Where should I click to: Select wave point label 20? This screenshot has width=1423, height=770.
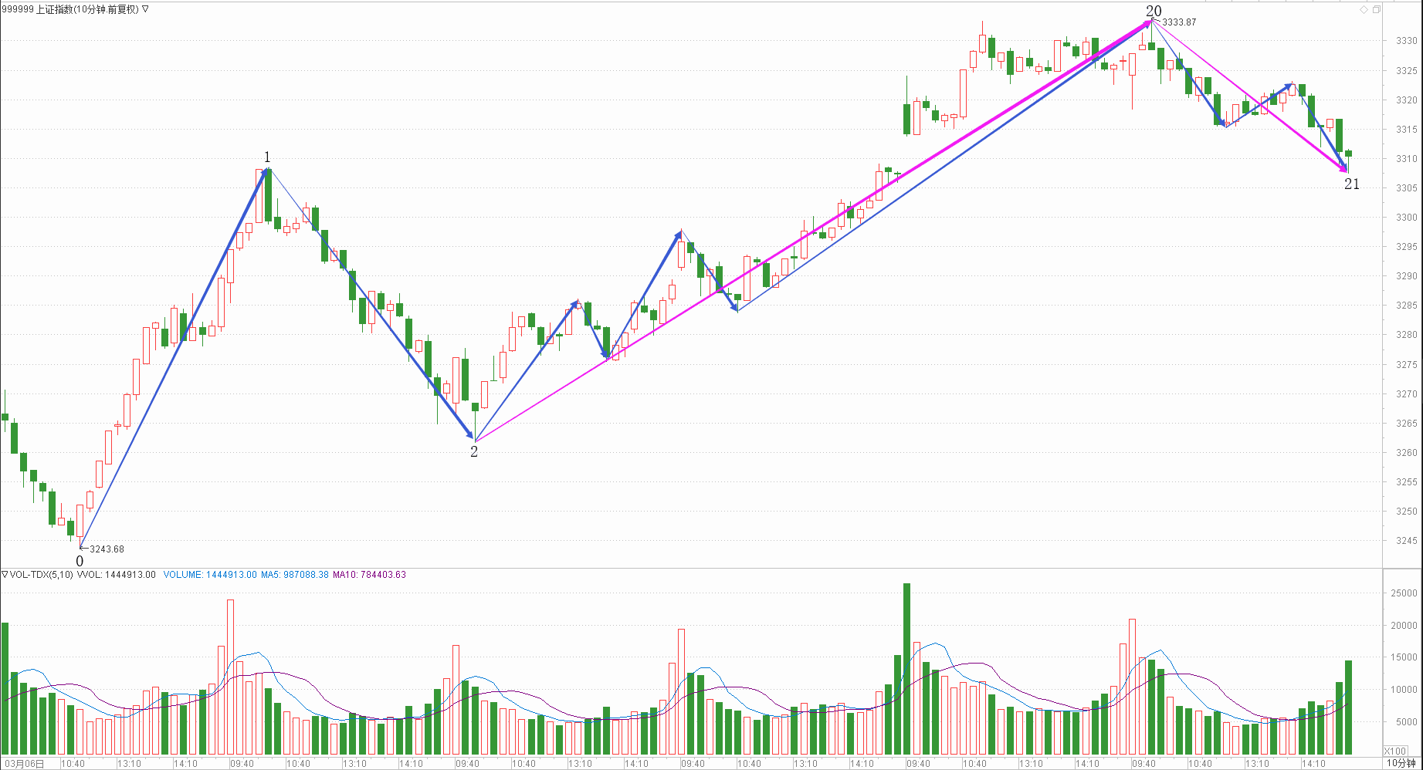[x=1153, y=11]
